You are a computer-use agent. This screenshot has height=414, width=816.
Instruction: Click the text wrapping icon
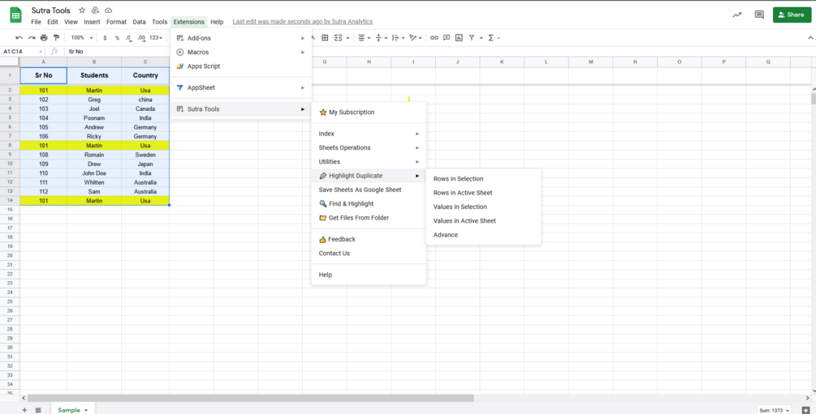[395, 38]
